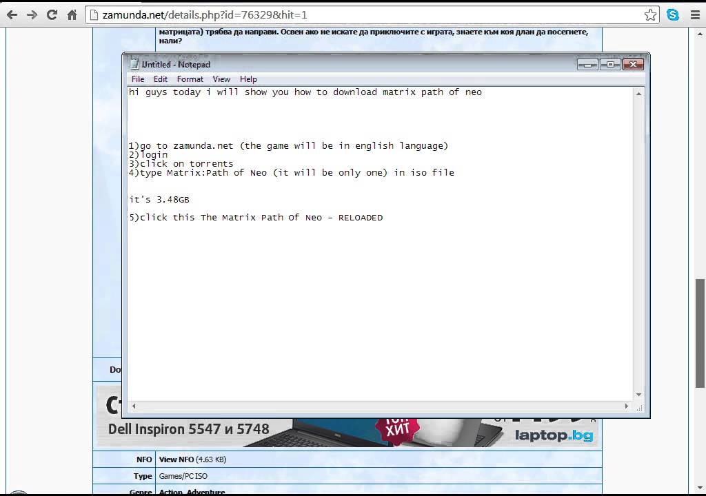Click line '5)click this The Matrix Path Of Neo'
Viewport: 706px width, 496px height.
point(256,218)
